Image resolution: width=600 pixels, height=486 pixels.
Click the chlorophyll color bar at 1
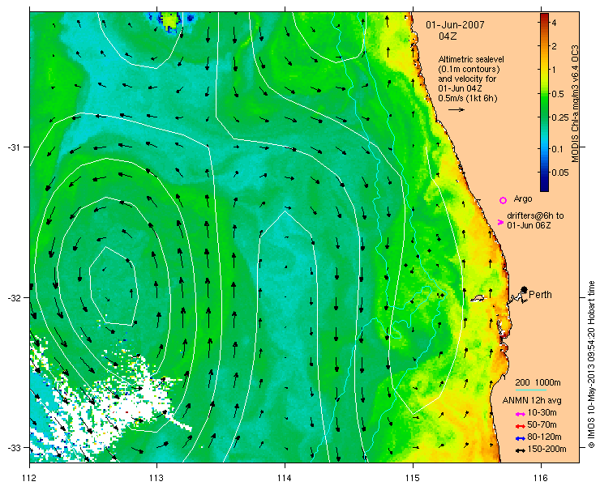click(544, 70)
